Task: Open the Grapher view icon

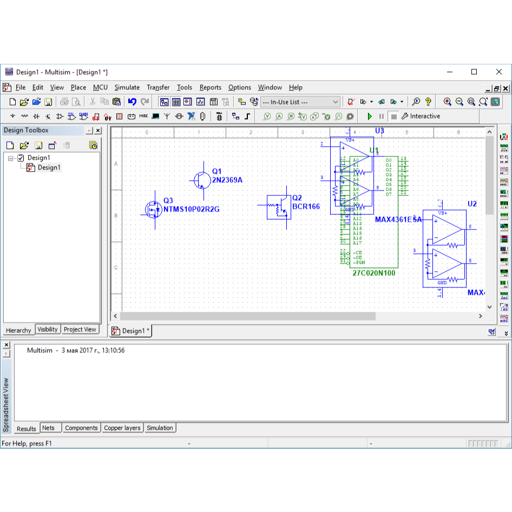Action: [x=201, y=102]
